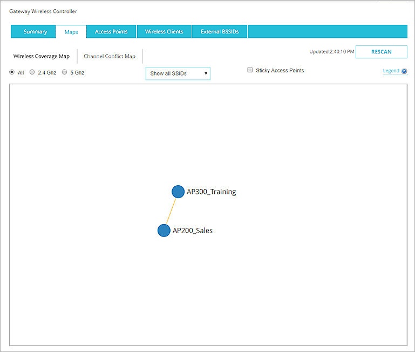Open the Access Points tab
The image size is (415, 352).
[x=111, y=32]
